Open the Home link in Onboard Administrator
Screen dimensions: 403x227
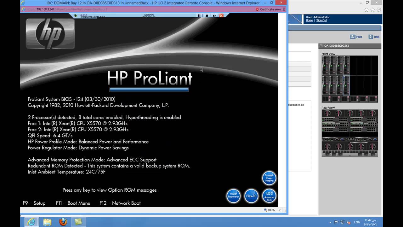[x=309, y=20]
